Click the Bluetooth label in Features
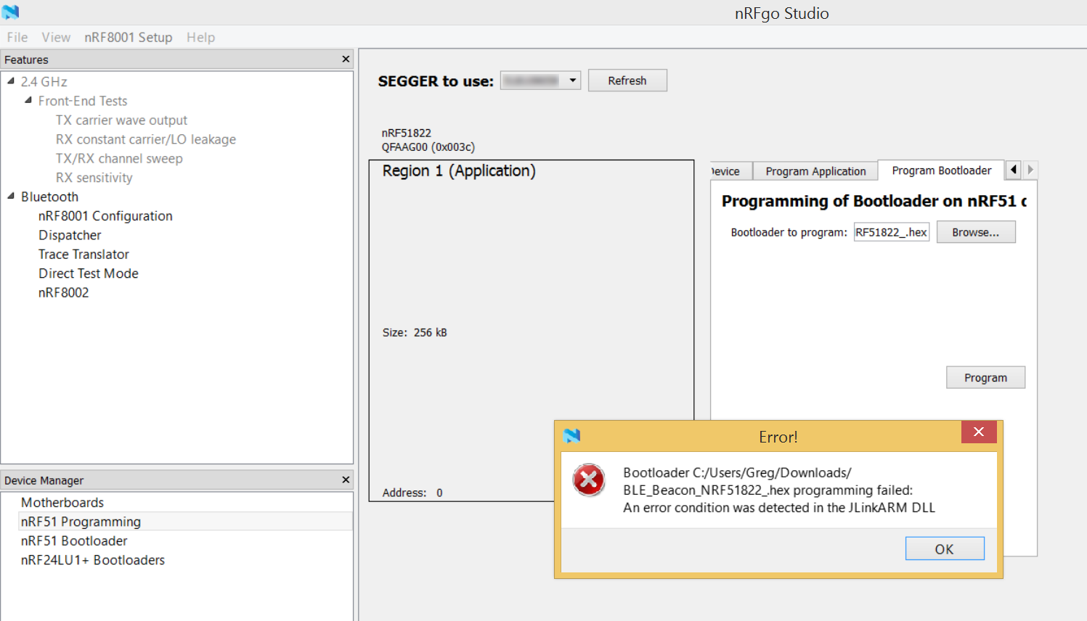Viewport: 1087px width, 621px height. [49, 197]
